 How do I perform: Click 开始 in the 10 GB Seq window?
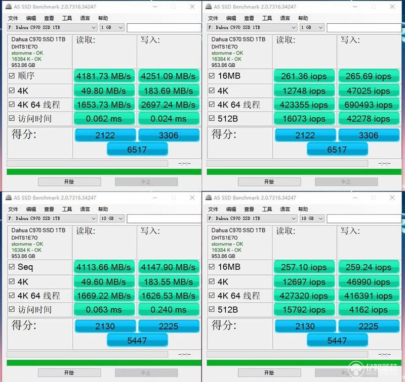click(x=69, y=373)
